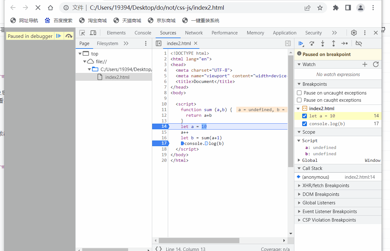The image size is (390, 251).
Task: Collapse the top frame tree node
Action: pos(80,54)
